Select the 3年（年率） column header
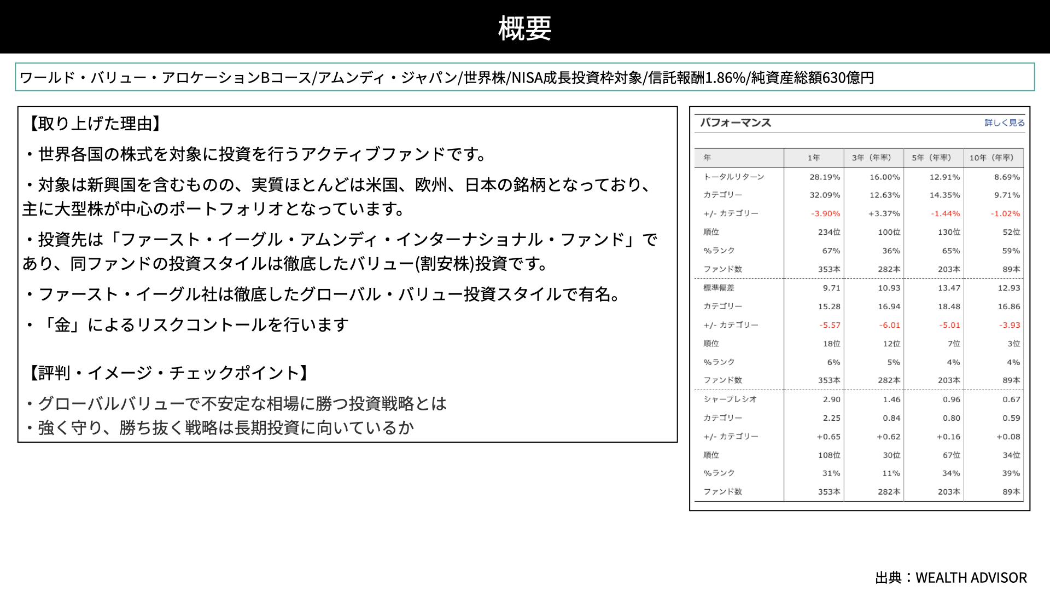Screen dimensions: 1050x591 [871, 158]
